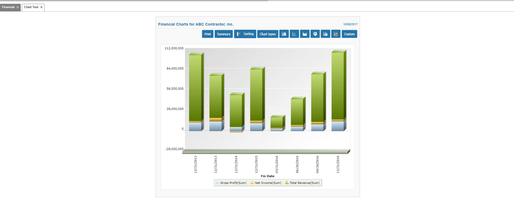
Task: Pick the combined bar-line chart icon
Action: [x=325, y=34]
